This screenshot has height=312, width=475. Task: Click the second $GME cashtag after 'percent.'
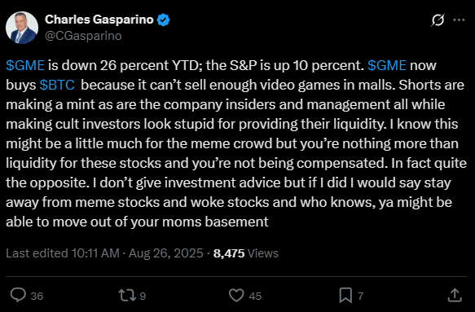click(x=387, y=65)
